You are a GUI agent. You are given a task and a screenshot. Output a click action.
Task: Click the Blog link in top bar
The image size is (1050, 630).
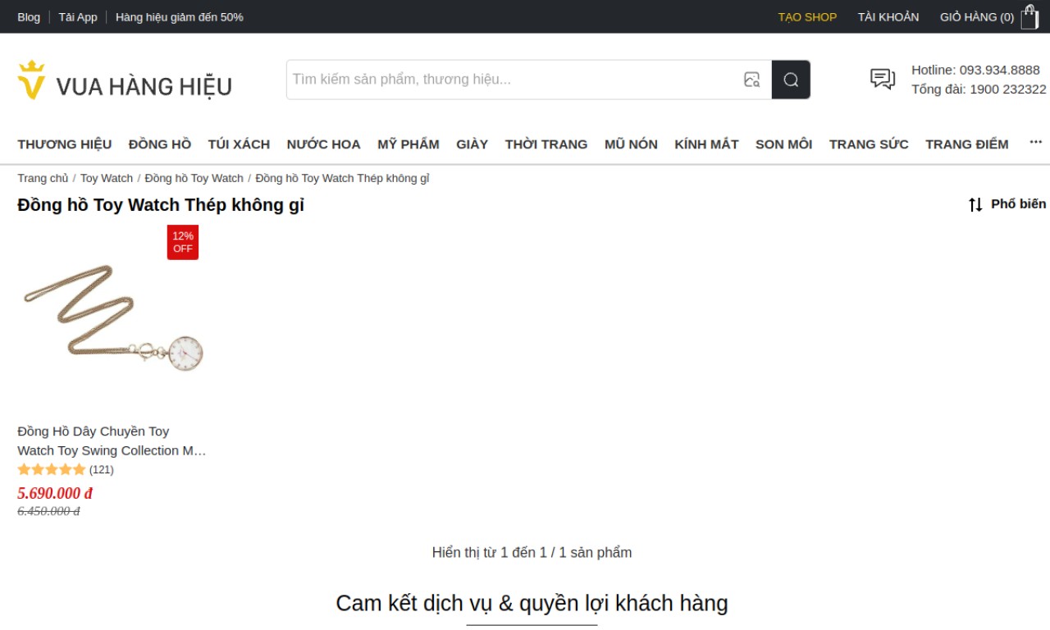click(29, 17)
